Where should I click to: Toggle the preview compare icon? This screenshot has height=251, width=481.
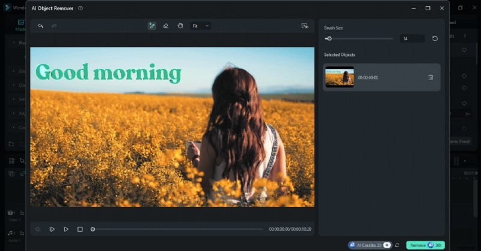click(305, 26)
